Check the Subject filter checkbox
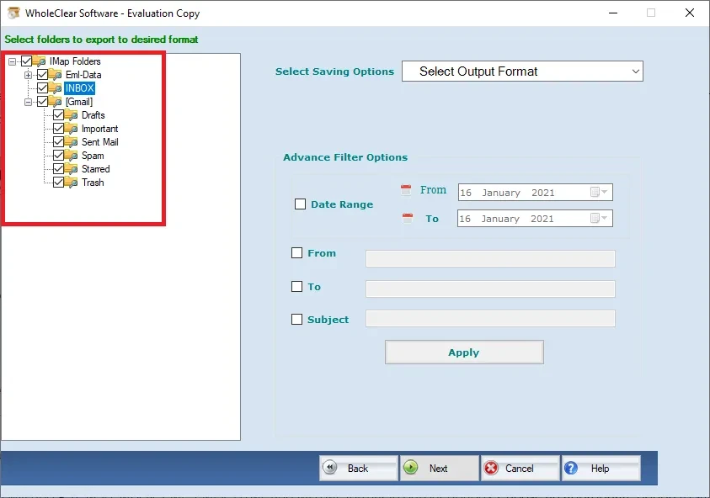The height and width of the screenshot is (498, 710). click(x=296, y=320)
